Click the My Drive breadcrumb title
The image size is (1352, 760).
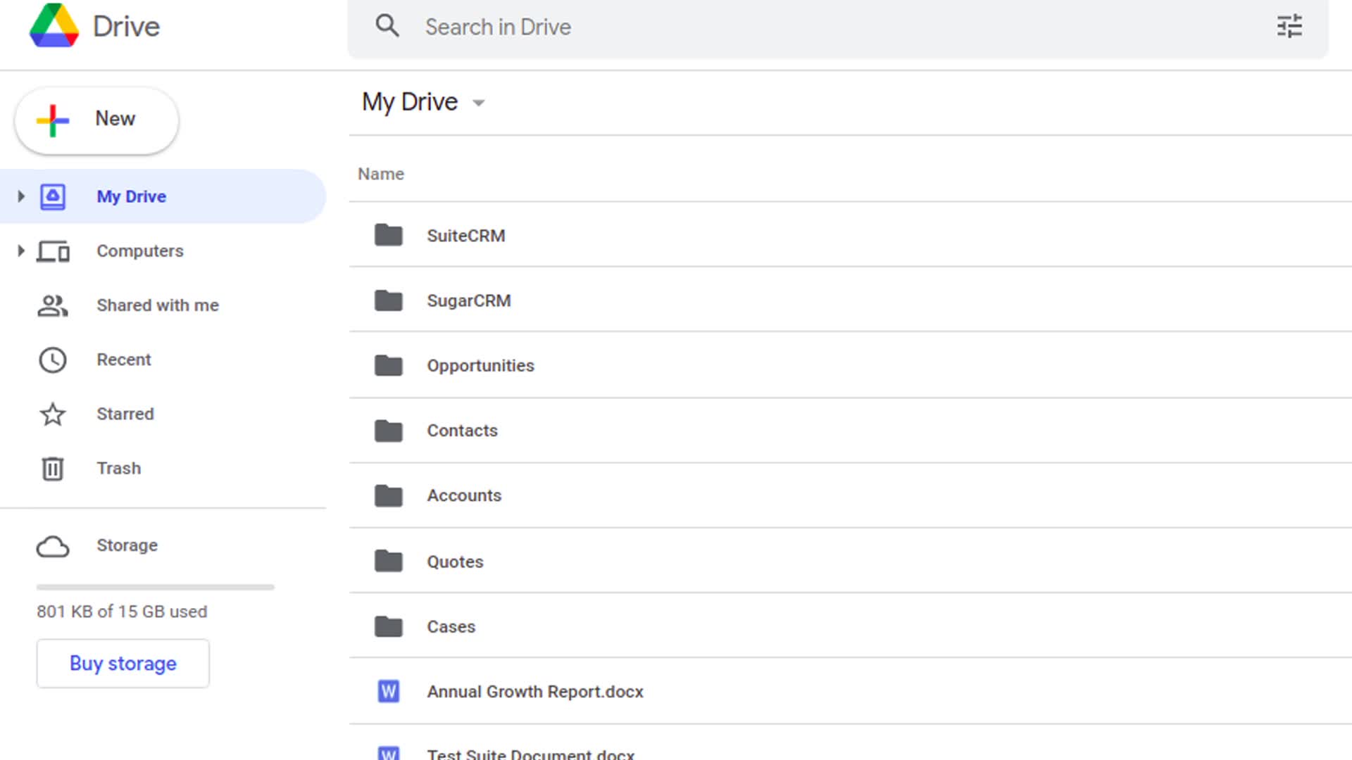coord(410,102)
